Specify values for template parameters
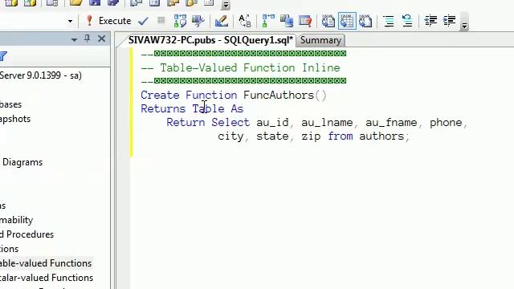The width and height of the screenshot is (514, 289). 244,21
